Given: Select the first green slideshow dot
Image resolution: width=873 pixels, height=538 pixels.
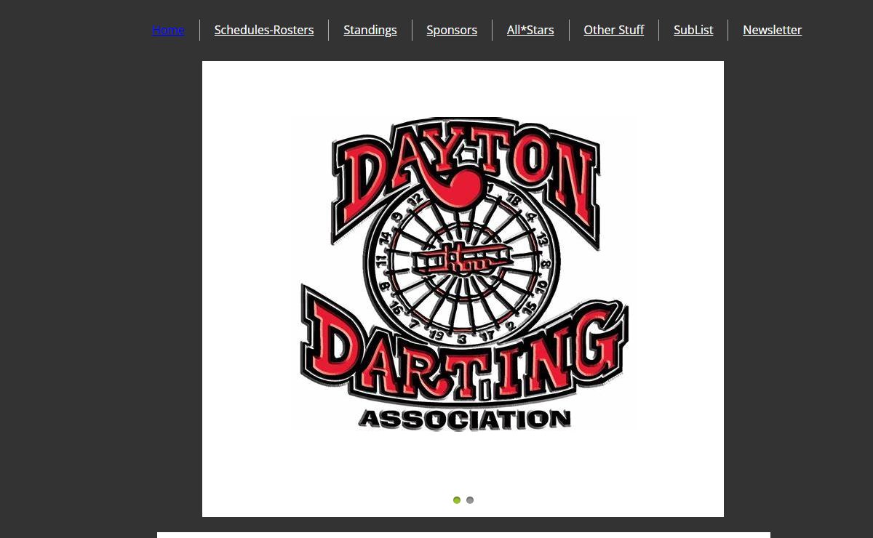Looking at the screenshot, I should 457,500.
